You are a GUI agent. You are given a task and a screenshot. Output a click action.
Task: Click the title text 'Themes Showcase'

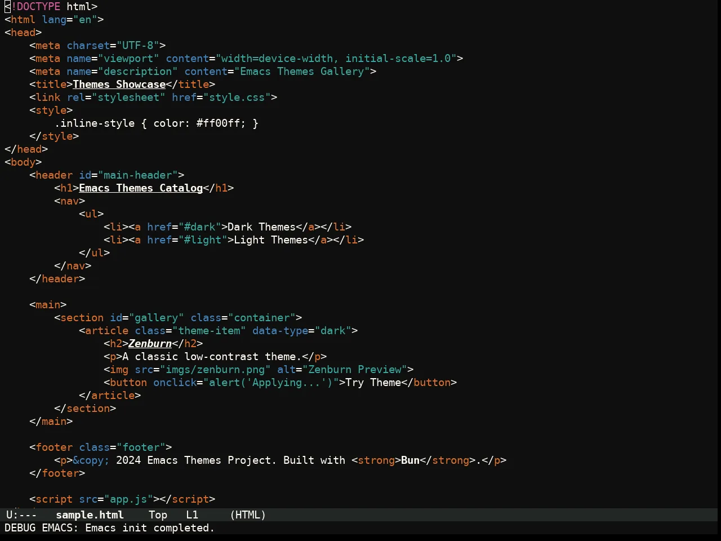(119, 84)
